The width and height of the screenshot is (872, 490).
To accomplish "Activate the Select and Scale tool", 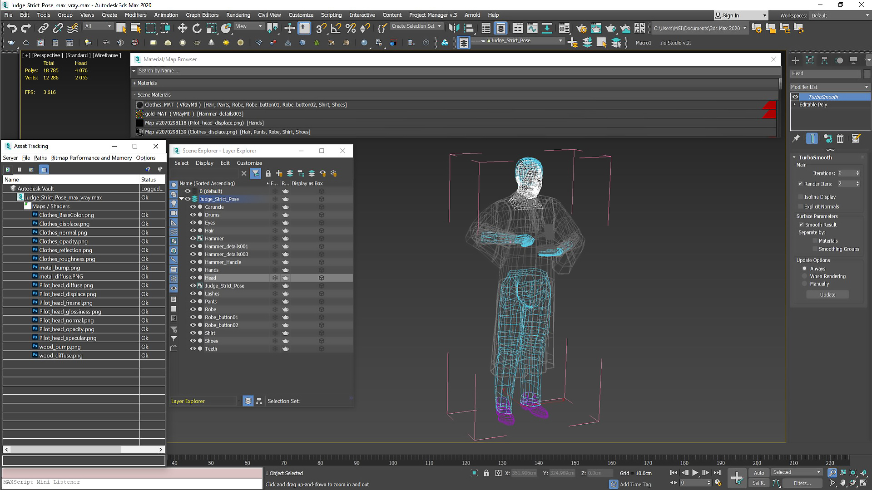I will coord(211,28).
